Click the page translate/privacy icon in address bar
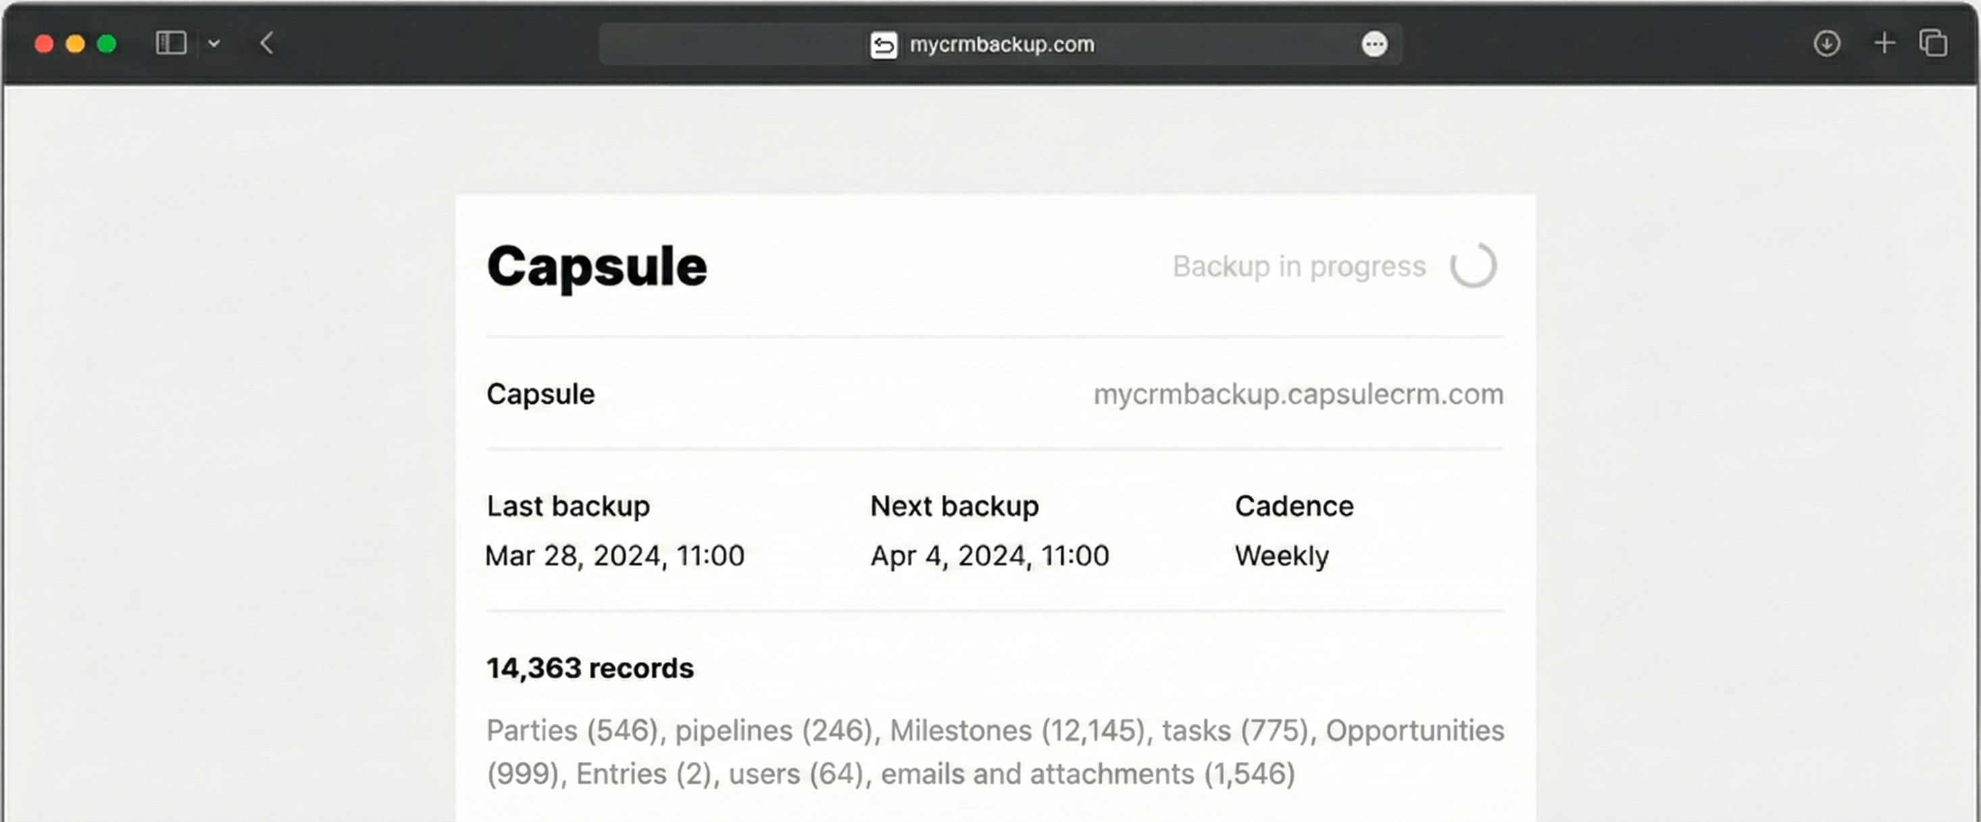 [x=884, y=45]
